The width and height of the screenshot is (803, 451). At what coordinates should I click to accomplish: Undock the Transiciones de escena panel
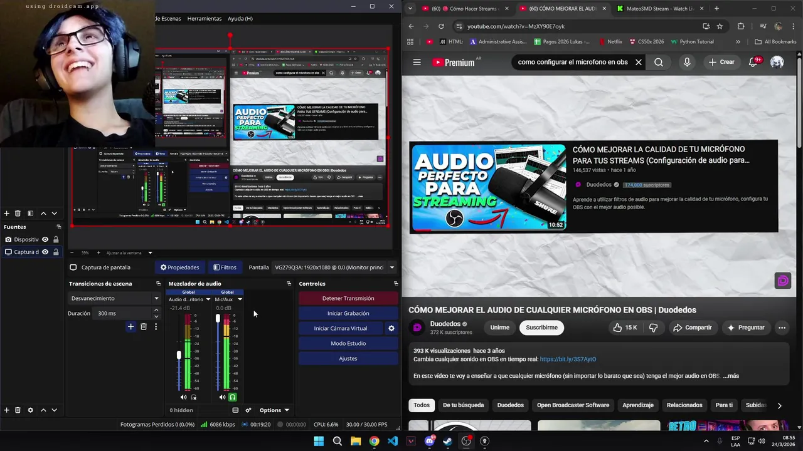[x=158, y=284]
